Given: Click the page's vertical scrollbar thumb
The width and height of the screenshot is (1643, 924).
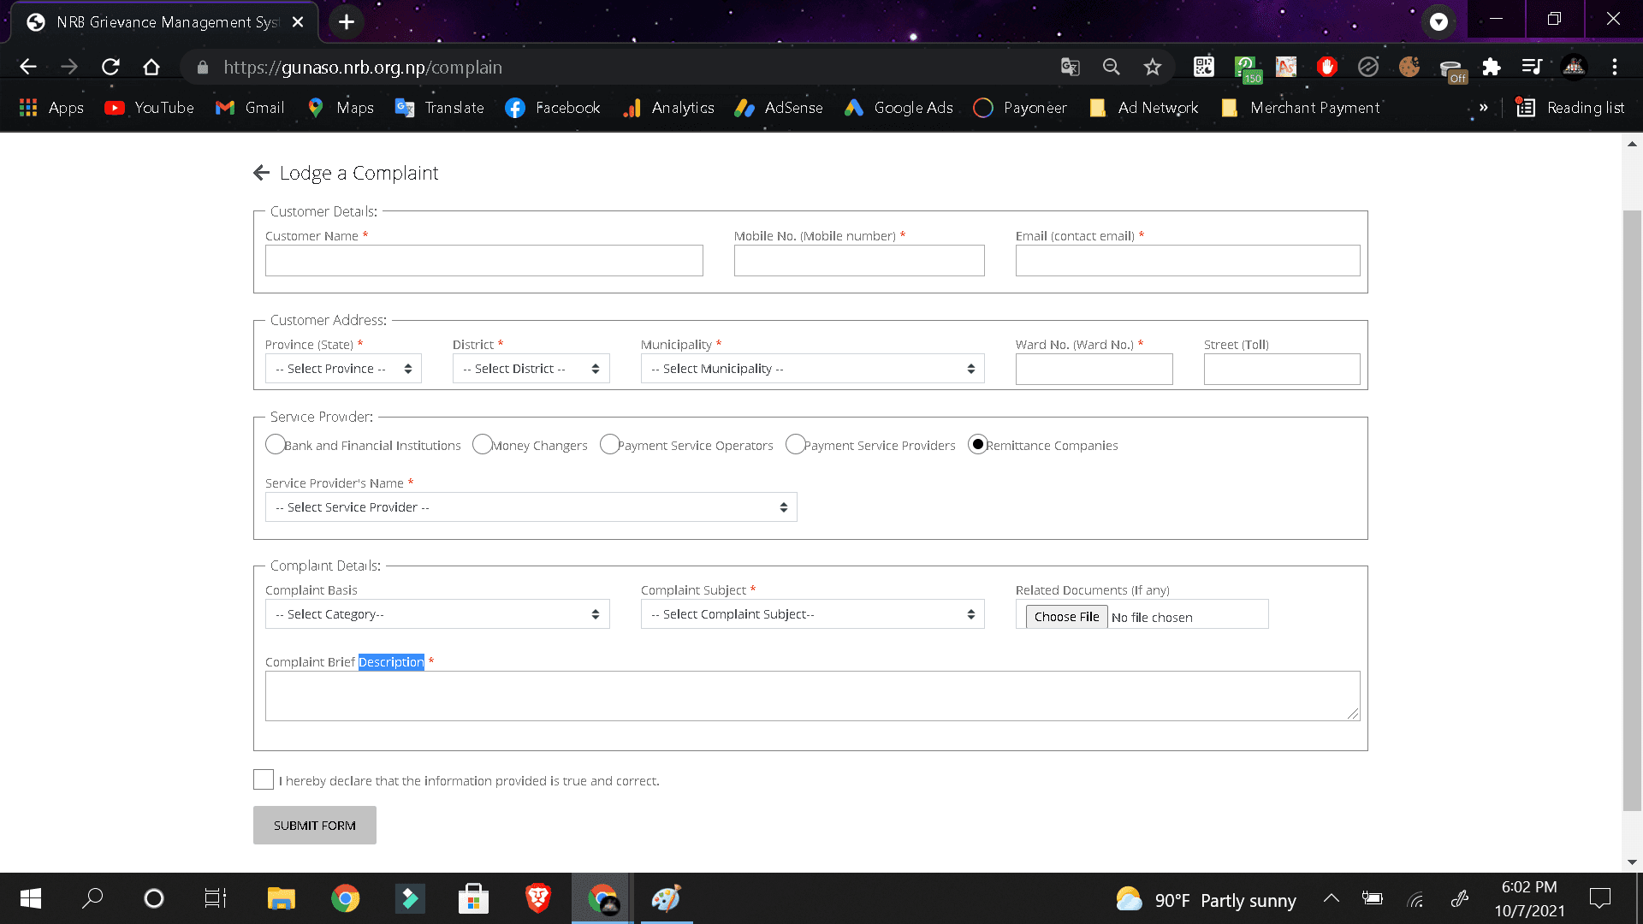Looking at the screenshot, I should point(1633,511).
